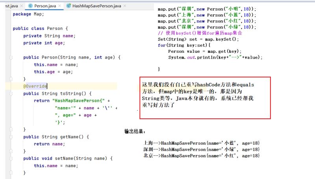Click the "private String name;" field line
This screenshot has width=315, height=179.
click(50, 36)
